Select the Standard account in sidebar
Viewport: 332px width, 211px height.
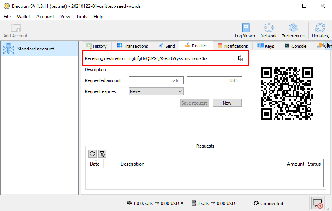tap(39, 49)
